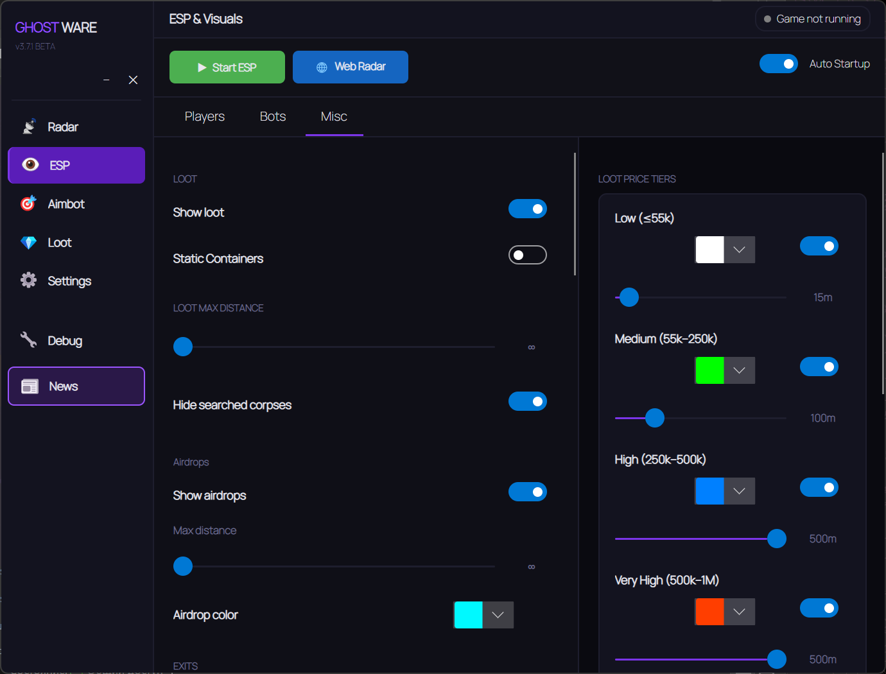The image size is (886, 674).
Task: Click the play triangle in Start ESP
Action: pyautogui.click(x=202, y=67)
